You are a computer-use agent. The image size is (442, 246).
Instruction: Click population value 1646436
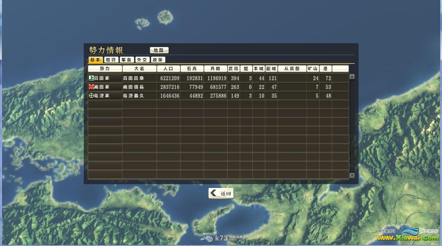[x=170, y=96]
